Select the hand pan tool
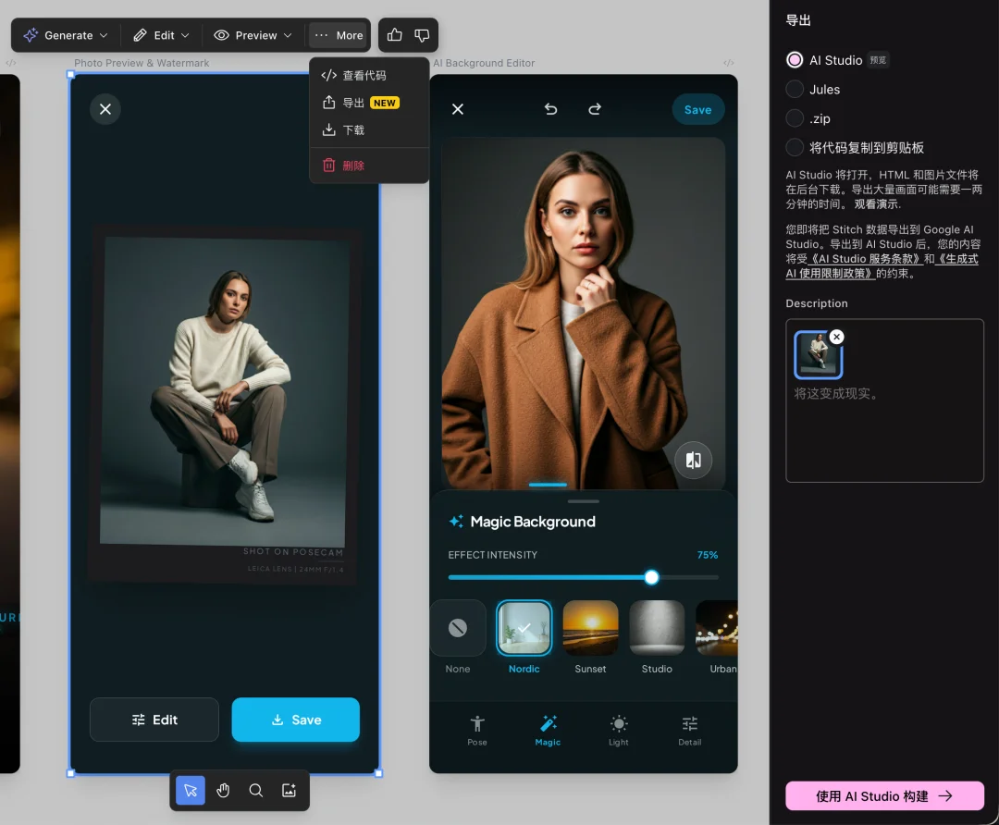The image size is (999, 825). (223, 790)
